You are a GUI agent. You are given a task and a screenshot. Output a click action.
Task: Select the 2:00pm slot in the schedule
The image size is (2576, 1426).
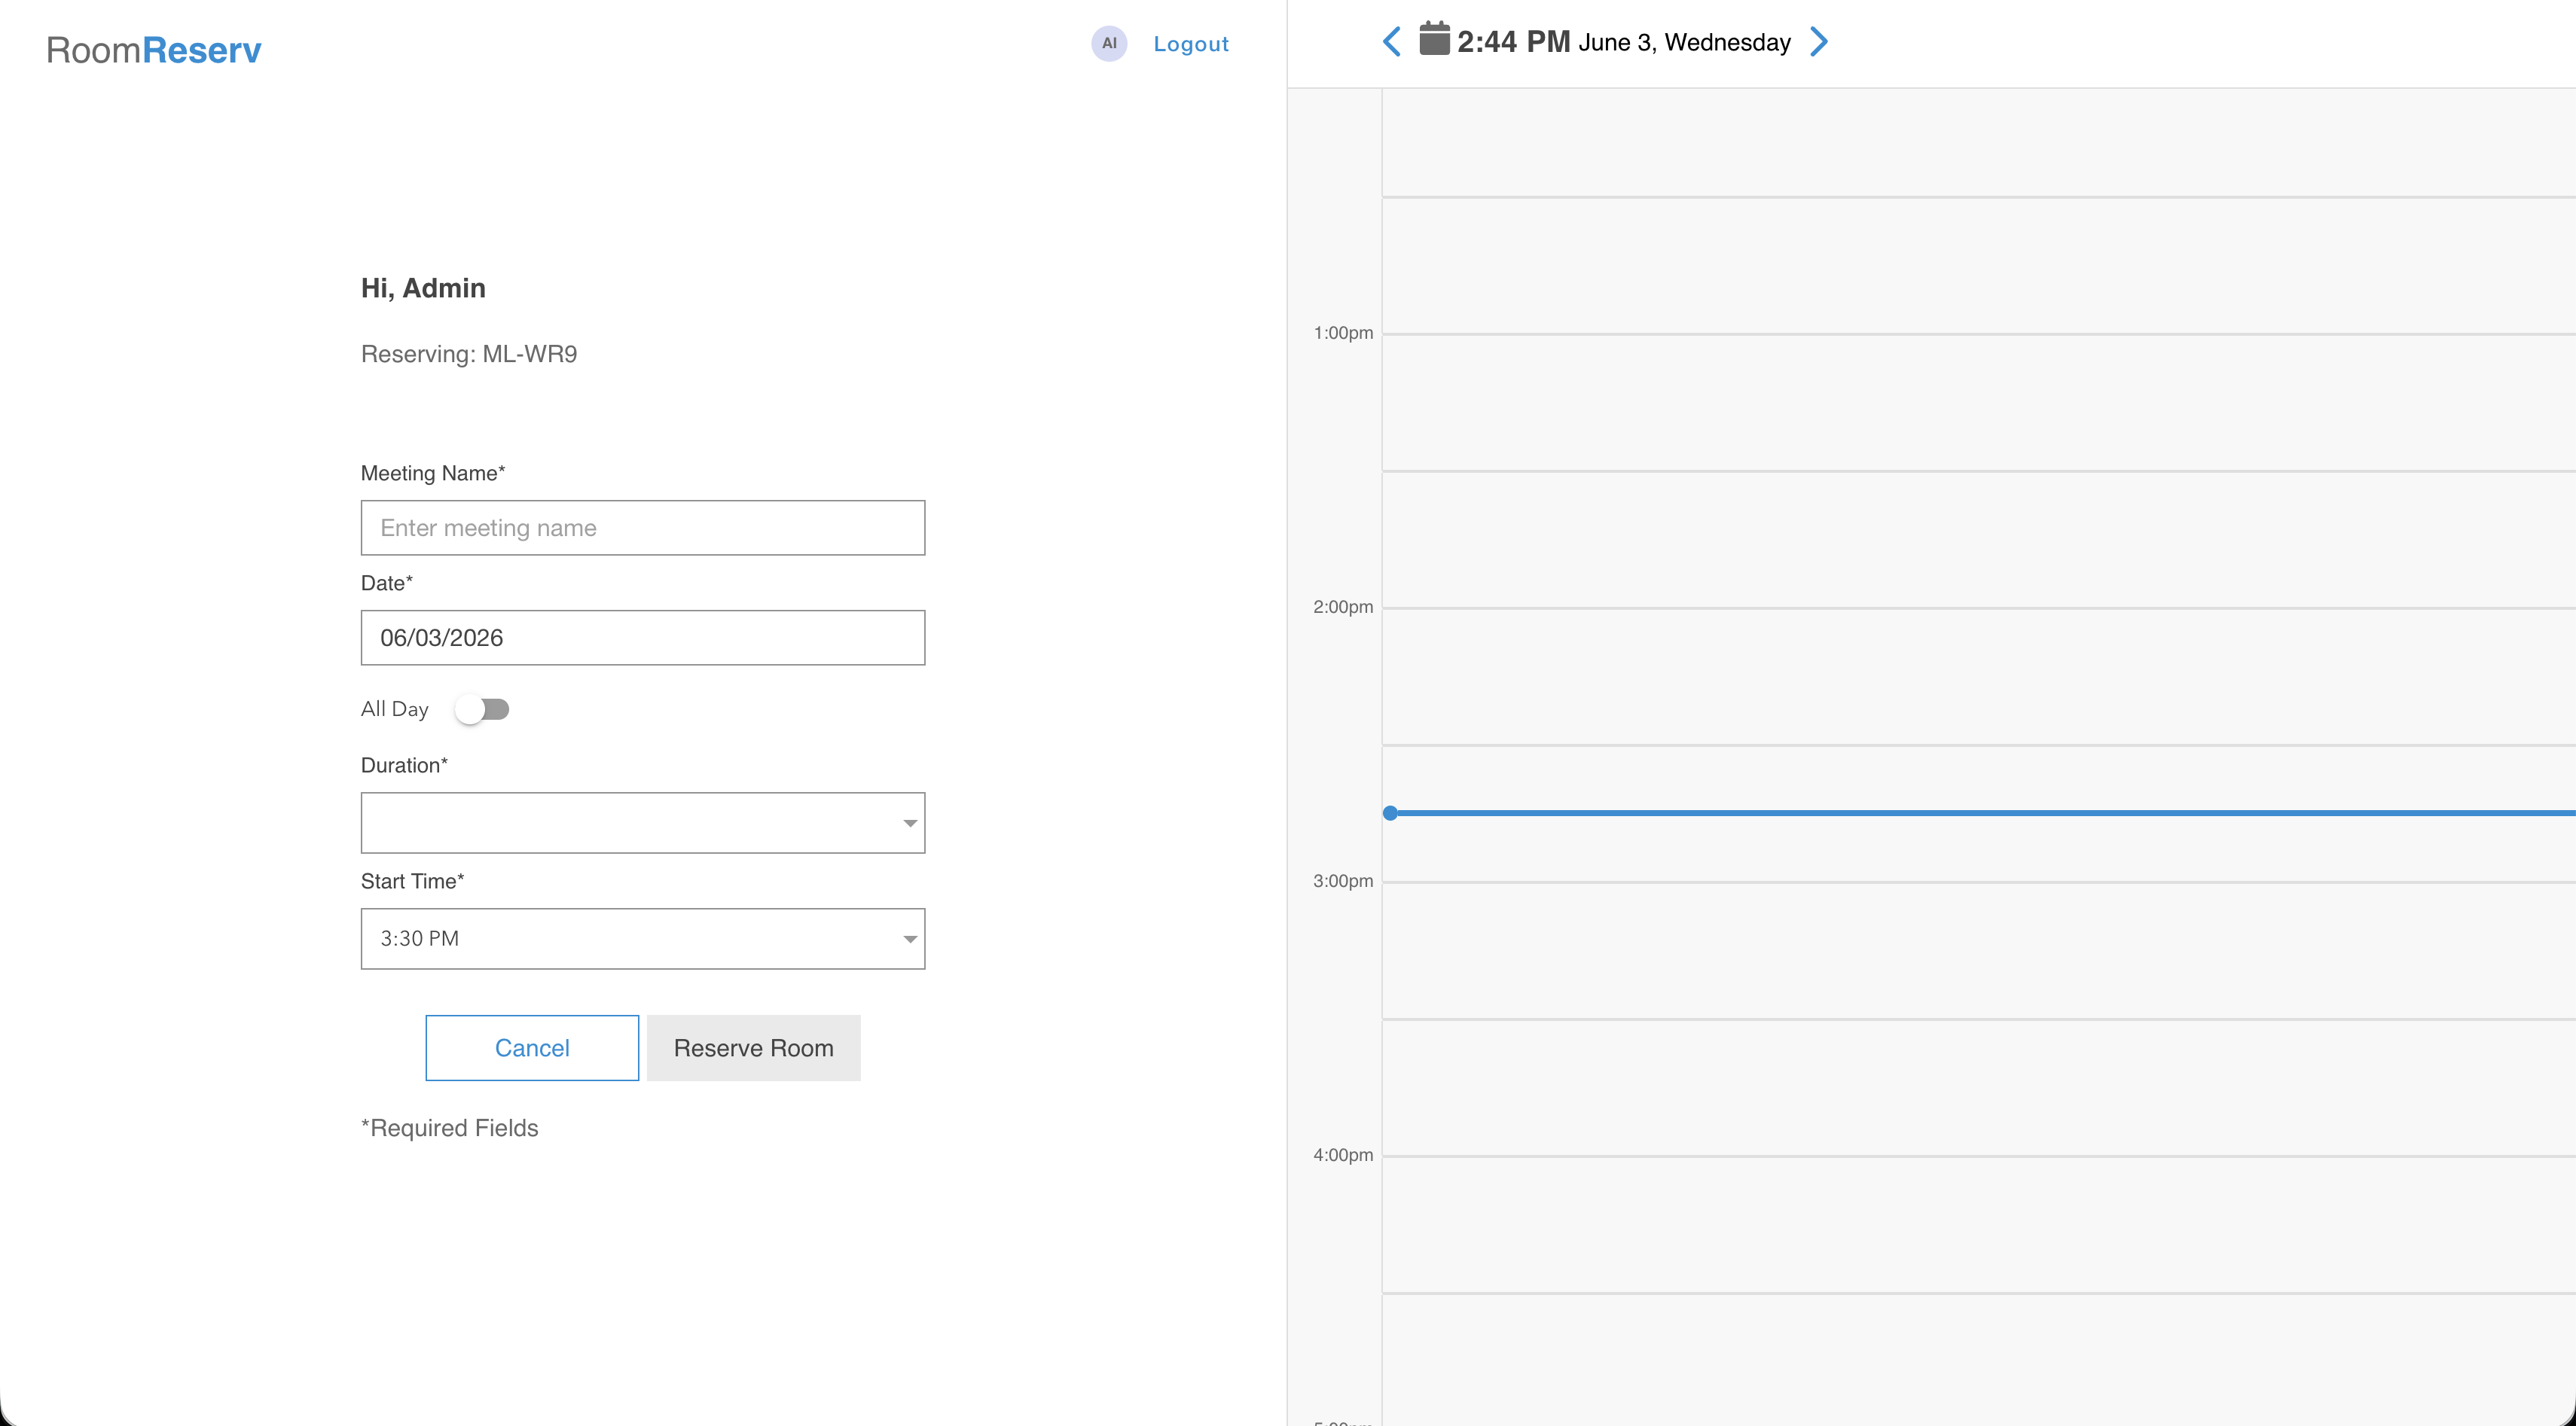click(1978, 675)
